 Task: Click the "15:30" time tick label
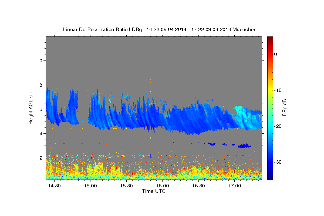click(x=126, y=186)
